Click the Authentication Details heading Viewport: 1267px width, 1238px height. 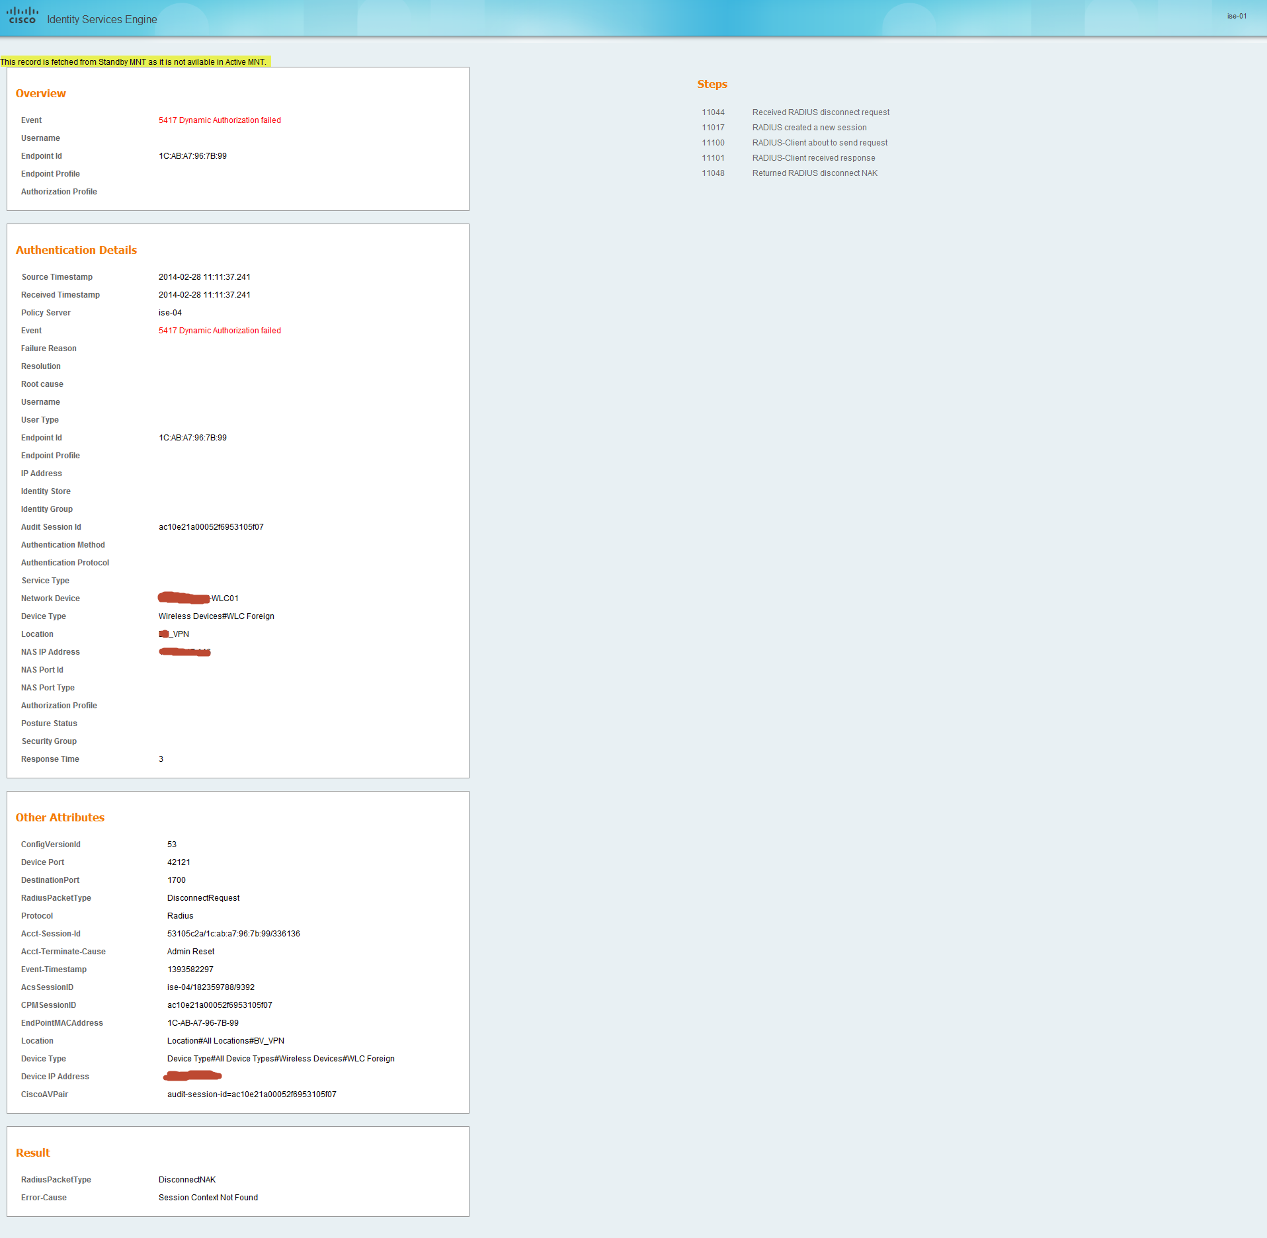(76, 250)
